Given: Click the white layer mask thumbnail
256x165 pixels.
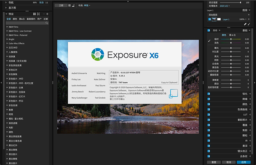Looking at the screenshot, I should click(x=219, y=19).
